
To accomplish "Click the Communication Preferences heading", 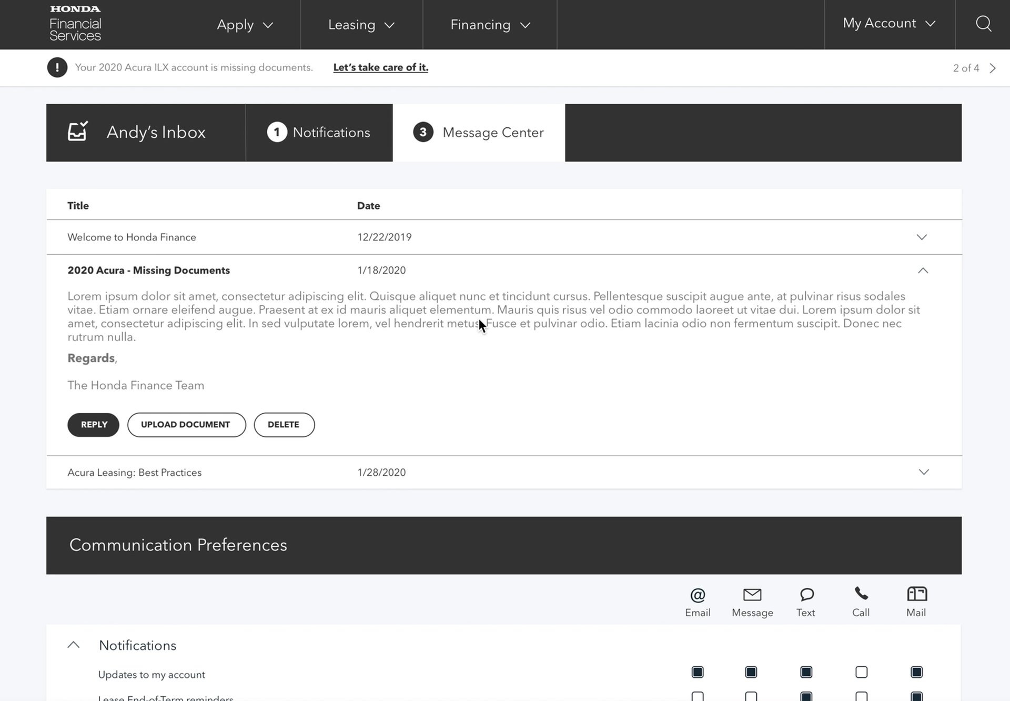I will (x=178, y=545).
